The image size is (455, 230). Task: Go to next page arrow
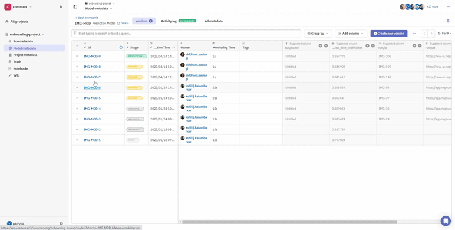pos(431,34)
